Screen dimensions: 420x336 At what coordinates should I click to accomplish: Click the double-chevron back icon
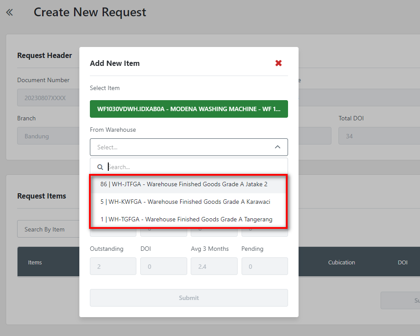tap(10, 12)
